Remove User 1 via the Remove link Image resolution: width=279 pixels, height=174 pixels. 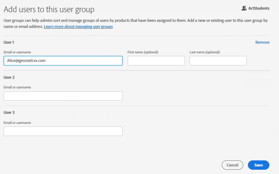(262, 42)
